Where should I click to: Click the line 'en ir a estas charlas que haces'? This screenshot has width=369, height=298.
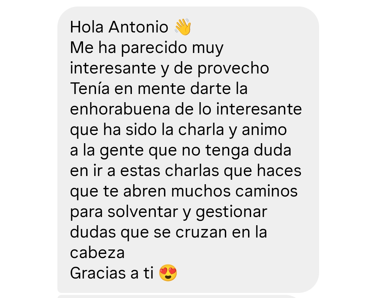click(x=186, y=171)
